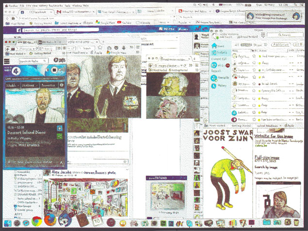Open the Spotlight search in the menu bar
The image size is (308, 231).
click(295, 5)
